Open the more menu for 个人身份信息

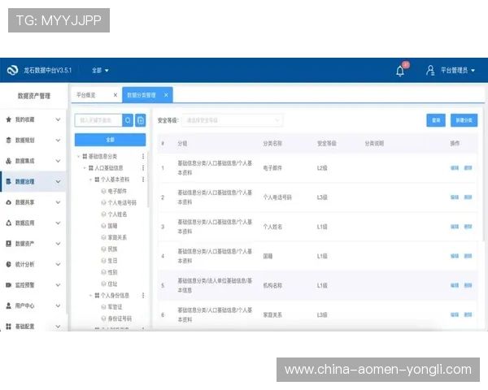click(143, 296)
